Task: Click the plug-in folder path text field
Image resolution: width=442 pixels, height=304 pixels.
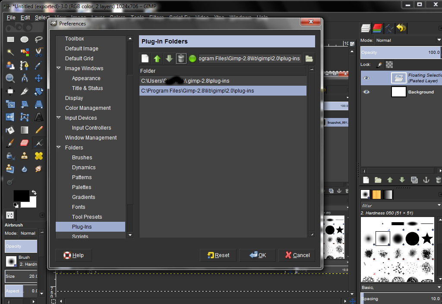Action: [250, 59]
